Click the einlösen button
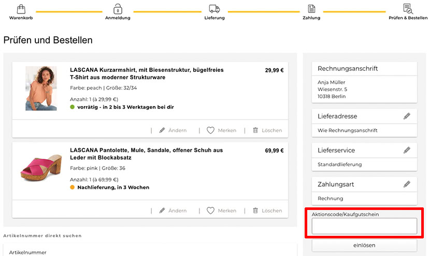Image resolution: width=429 pixels, height=256 pixels. click(x=364, y=245)
